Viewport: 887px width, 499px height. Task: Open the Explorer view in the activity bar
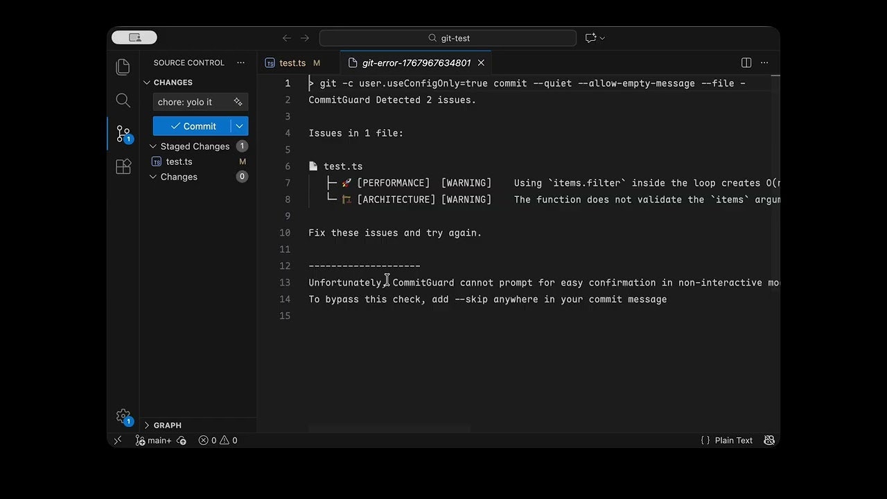[x=123, y=67]
